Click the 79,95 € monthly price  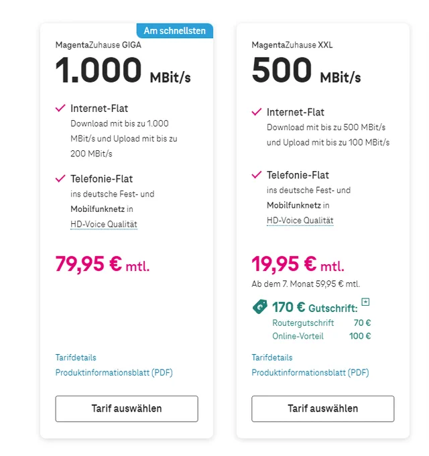(x=103, y=264)
